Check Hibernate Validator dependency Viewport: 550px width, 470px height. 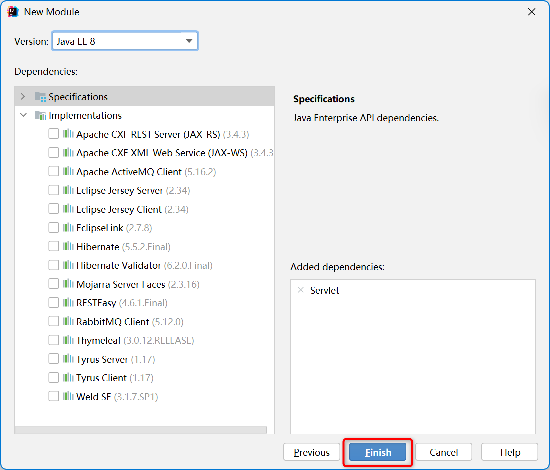coord(54,265)
